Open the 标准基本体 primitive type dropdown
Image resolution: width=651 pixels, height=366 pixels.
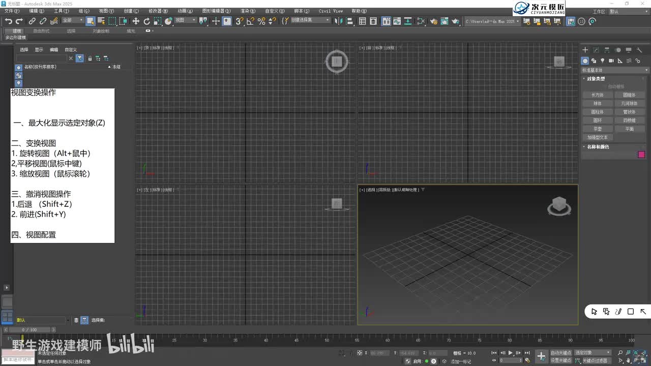pos(614,70)
